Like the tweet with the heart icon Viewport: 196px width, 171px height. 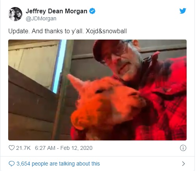(x=11, y=148)
